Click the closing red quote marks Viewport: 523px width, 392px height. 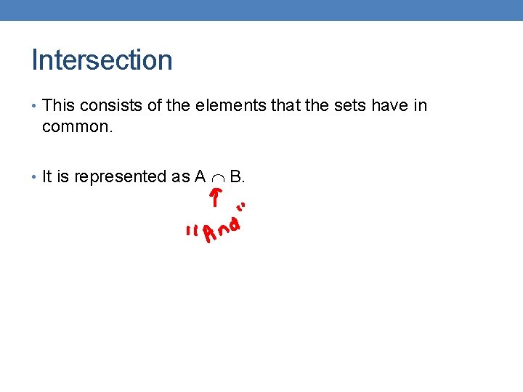(241, 207)
